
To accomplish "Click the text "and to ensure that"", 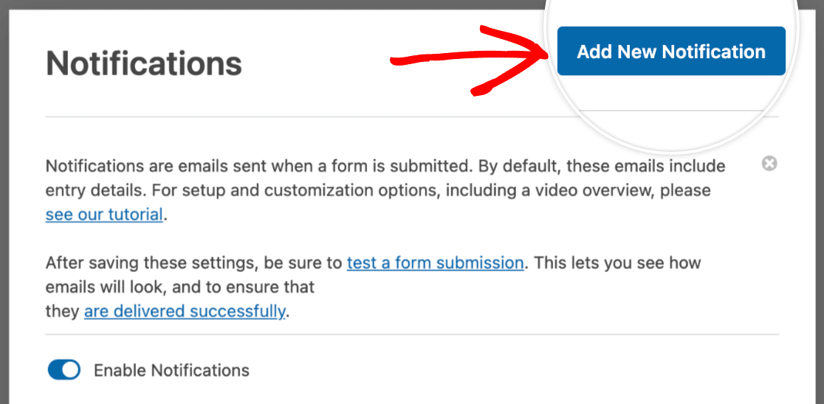I will click(x=251, y=286).
